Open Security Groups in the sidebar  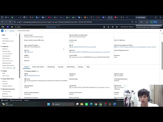(7, 91)
